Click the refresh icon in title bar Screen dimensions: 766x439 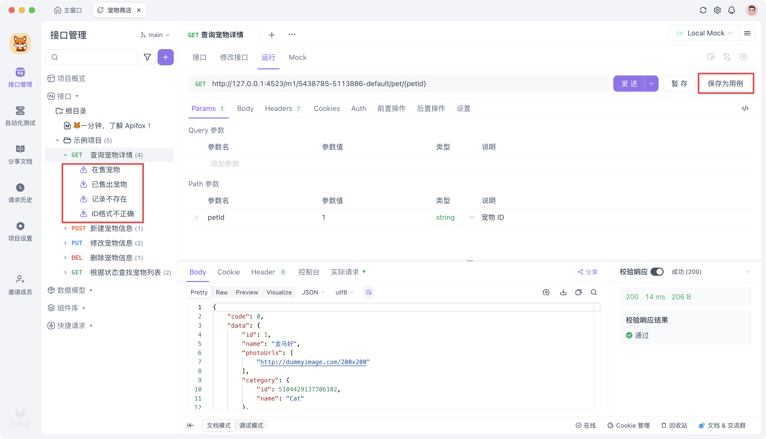[703, 10]
